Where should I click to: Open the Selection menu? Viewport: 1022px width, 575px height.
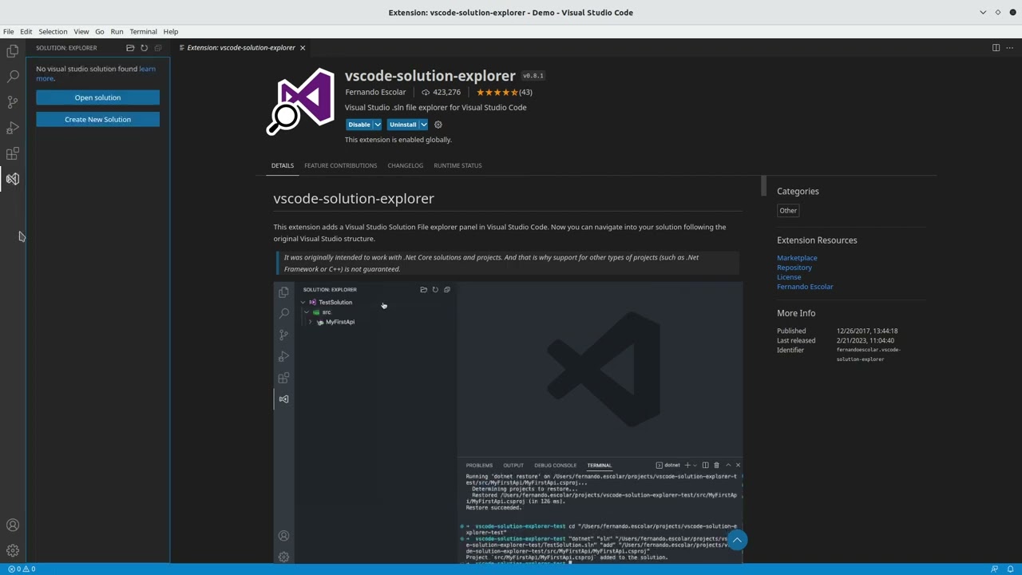(53, 31)
